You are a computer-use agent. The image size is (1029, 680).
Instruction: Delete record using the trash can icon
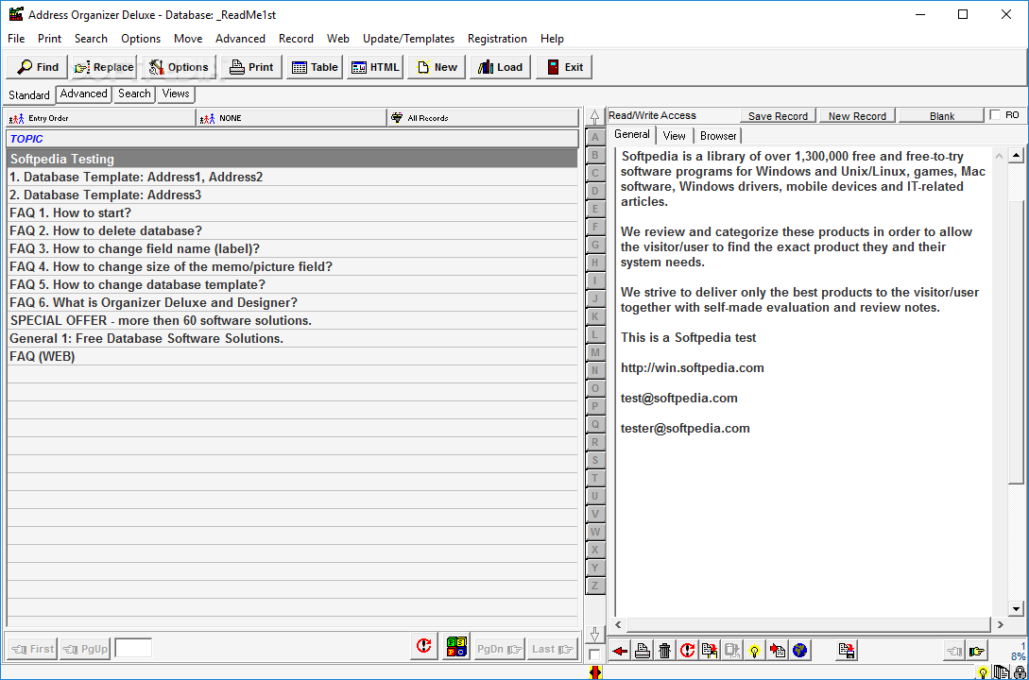[665, 651]
